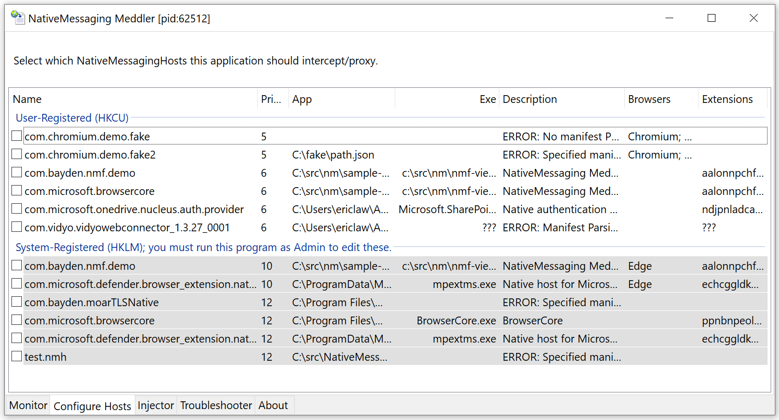Screen dimensions: 779x420
Task: Select the C:\fake\path.json app cell
Action: pos(333,154)
